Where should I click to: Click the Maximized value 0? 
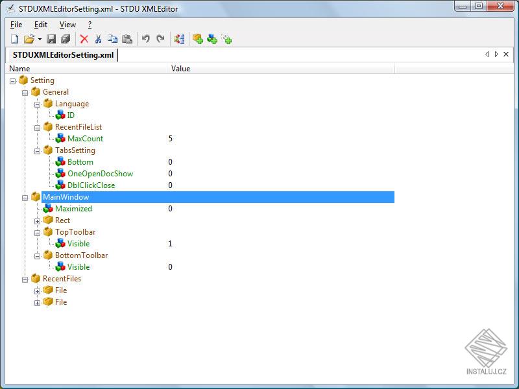[x=171, y=209]
